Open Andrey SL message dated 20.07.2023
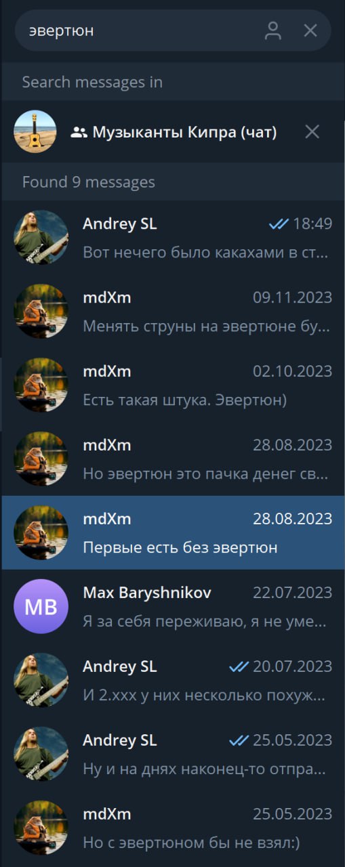Screen dimensions: 345x867 click(x=173, y=680)
